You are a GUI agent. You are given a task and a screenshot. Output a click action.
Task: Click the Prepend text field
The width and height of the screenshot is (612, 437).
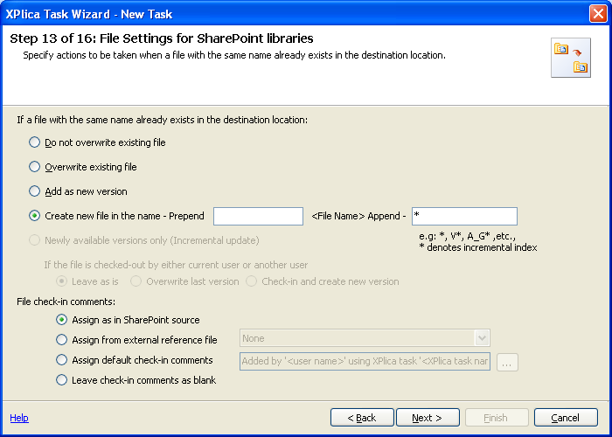(258, 216)
